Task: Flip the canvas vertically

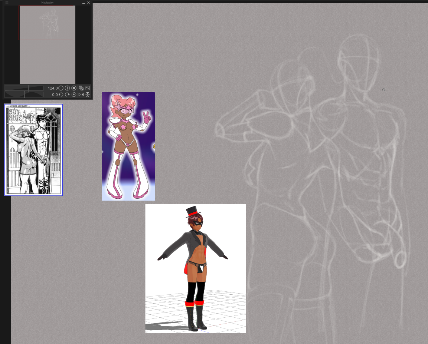Action: (x=88, y=95)
